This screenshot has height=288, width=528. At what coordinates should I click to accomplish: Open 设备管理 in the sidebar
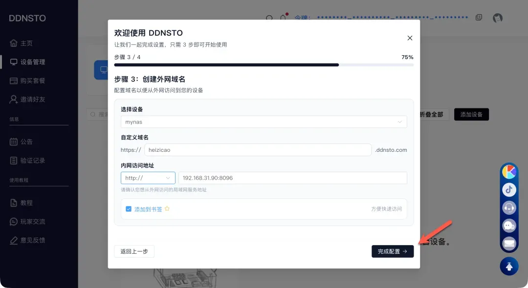[x=32, y=62]
